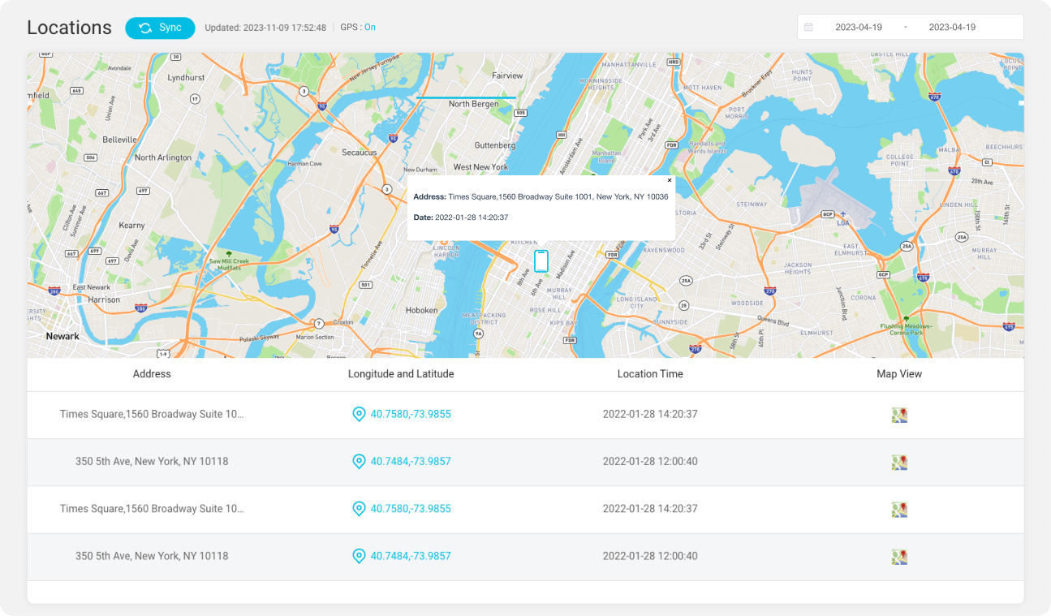
Task: Click the Address column header
Action: (152, 374)
